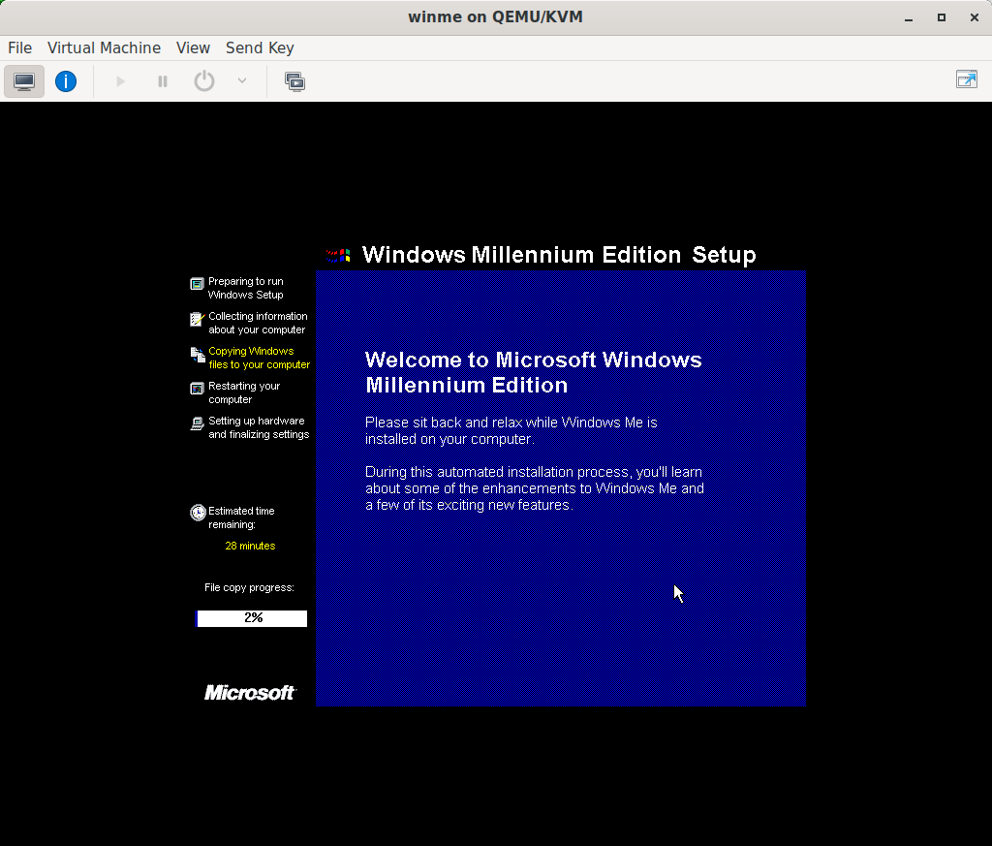Click the Windows flag logo in Setup title
992x846 pixels.
[x=338, y=255]
